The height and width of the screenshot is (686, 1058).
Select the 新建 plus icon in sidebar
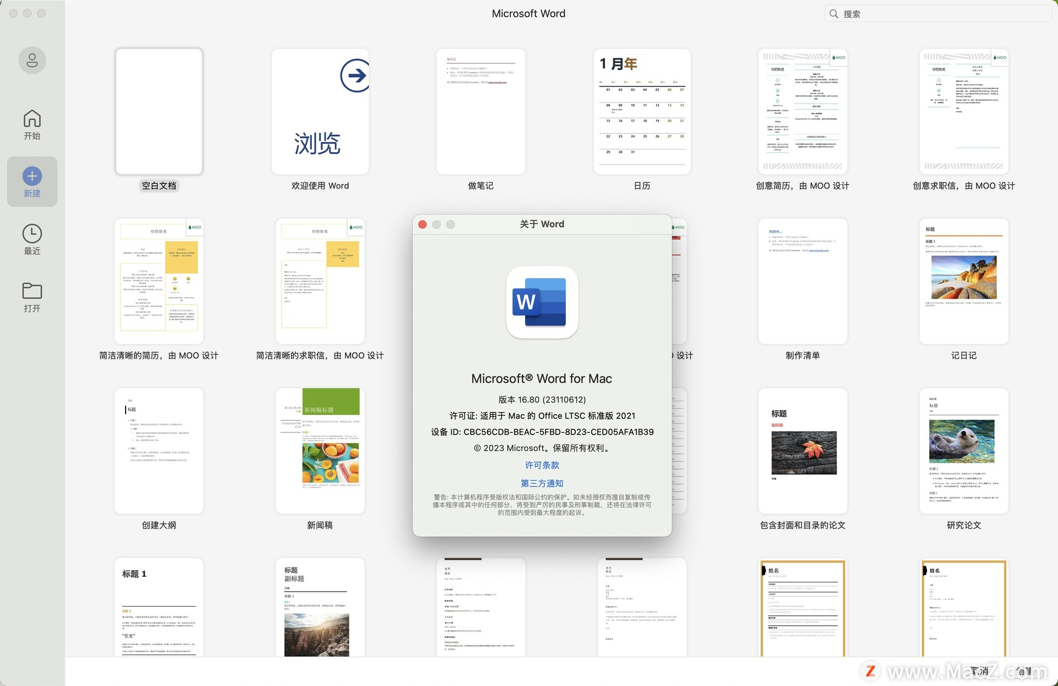coord(32,176)
